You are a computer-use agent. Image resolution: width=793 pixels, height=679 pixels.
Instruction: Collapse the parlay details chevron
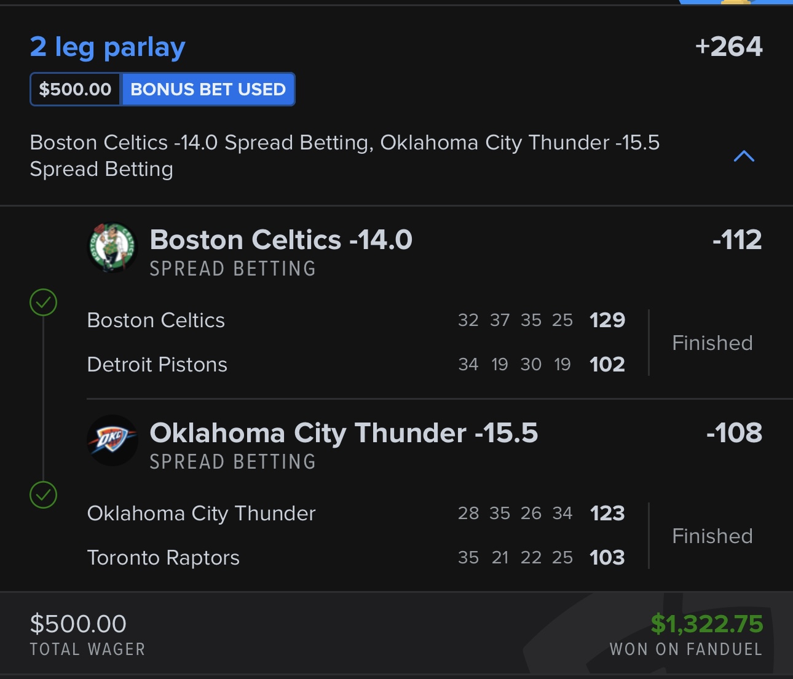pos(744,156)
